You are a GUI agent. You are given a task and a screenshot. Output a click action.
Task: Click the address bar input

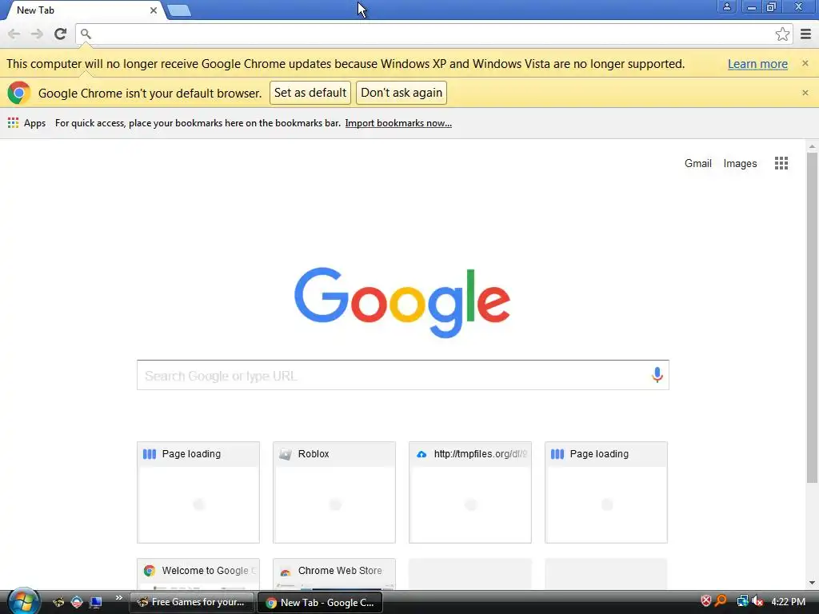point(433,34)
